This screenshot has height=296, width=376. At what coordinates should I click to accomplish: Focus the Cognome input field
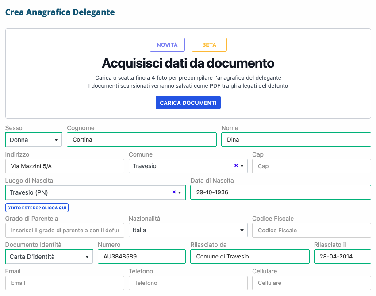click(142, 140)
